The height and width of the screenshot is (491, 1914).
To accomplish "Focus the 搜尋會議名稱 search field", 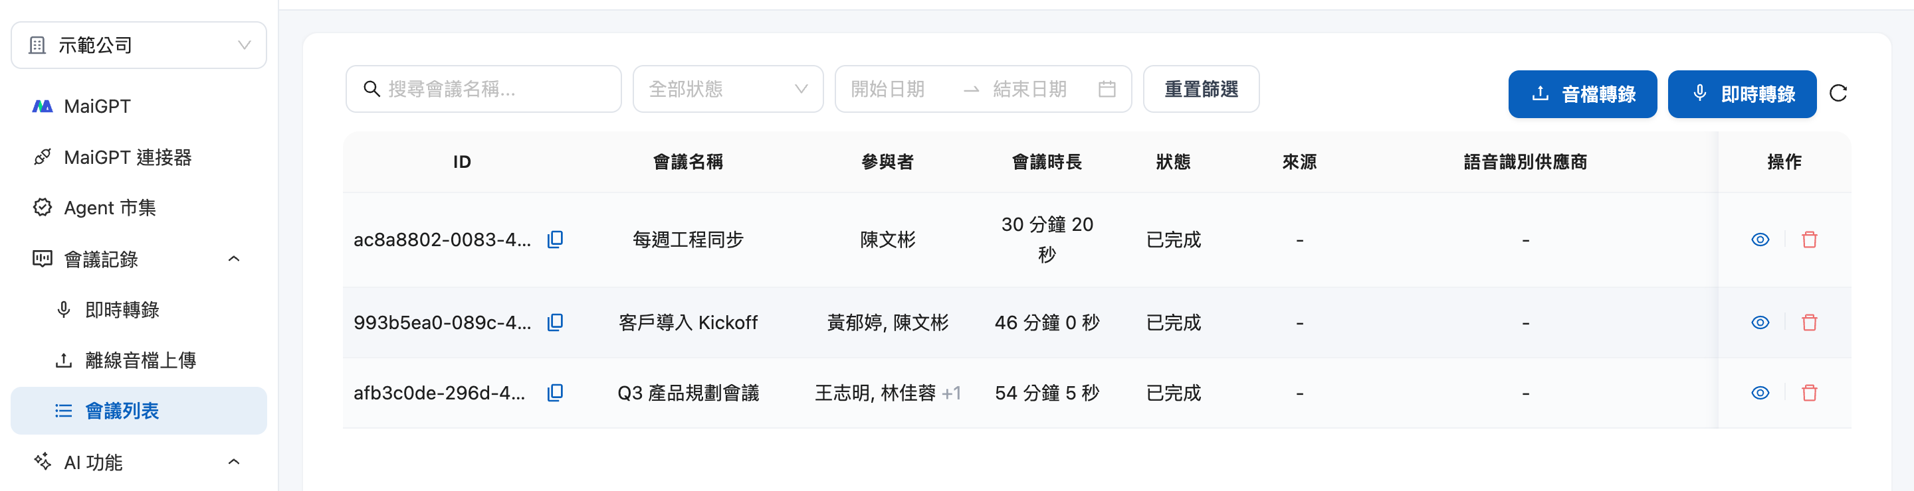I will 484,89.
